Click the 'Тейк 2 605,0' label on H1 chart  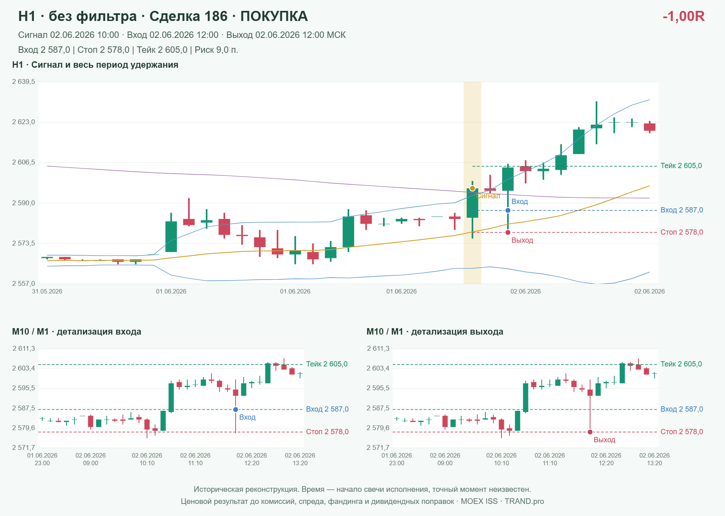pyautogui.click(x=681, y=166)
